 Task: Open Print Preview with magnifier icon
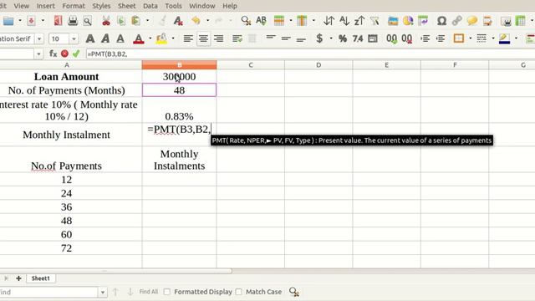tap(88, 21)
